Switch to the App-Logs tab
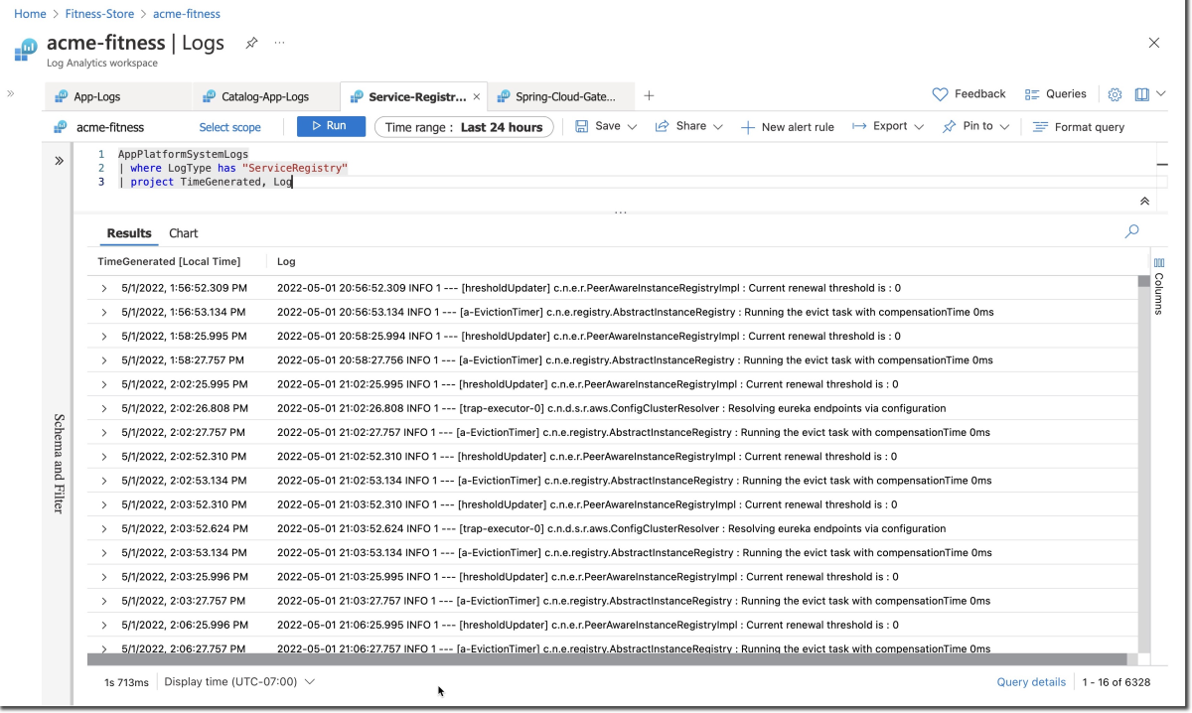Image resolution: width=1192 pixels, height=713 pixels. pos(96,97)
